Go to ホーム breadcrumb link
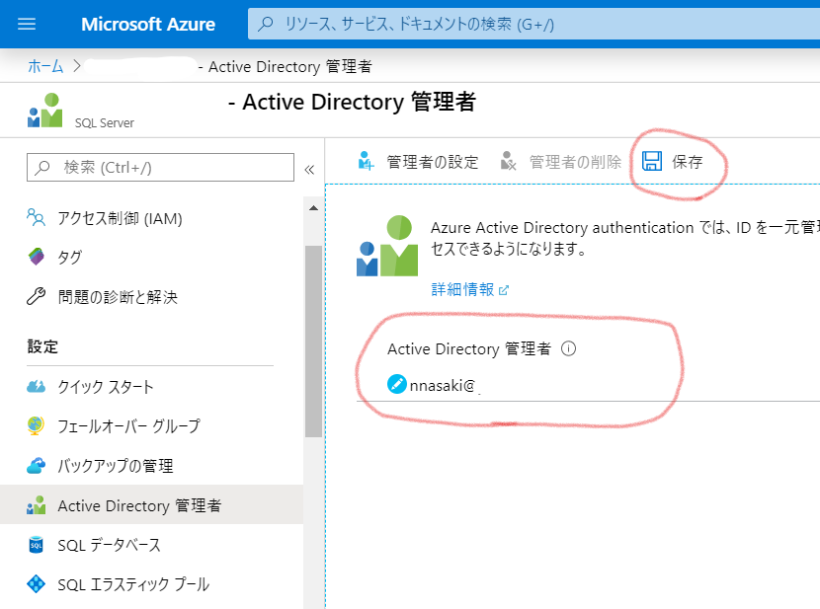The width and height of the screenshot is (820, 609). point(45,66)
